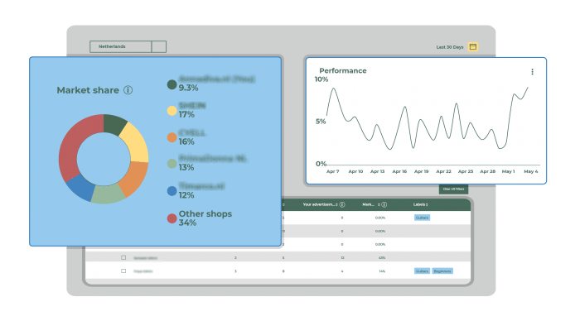Click the 14% market share cell

click(382, 271)
